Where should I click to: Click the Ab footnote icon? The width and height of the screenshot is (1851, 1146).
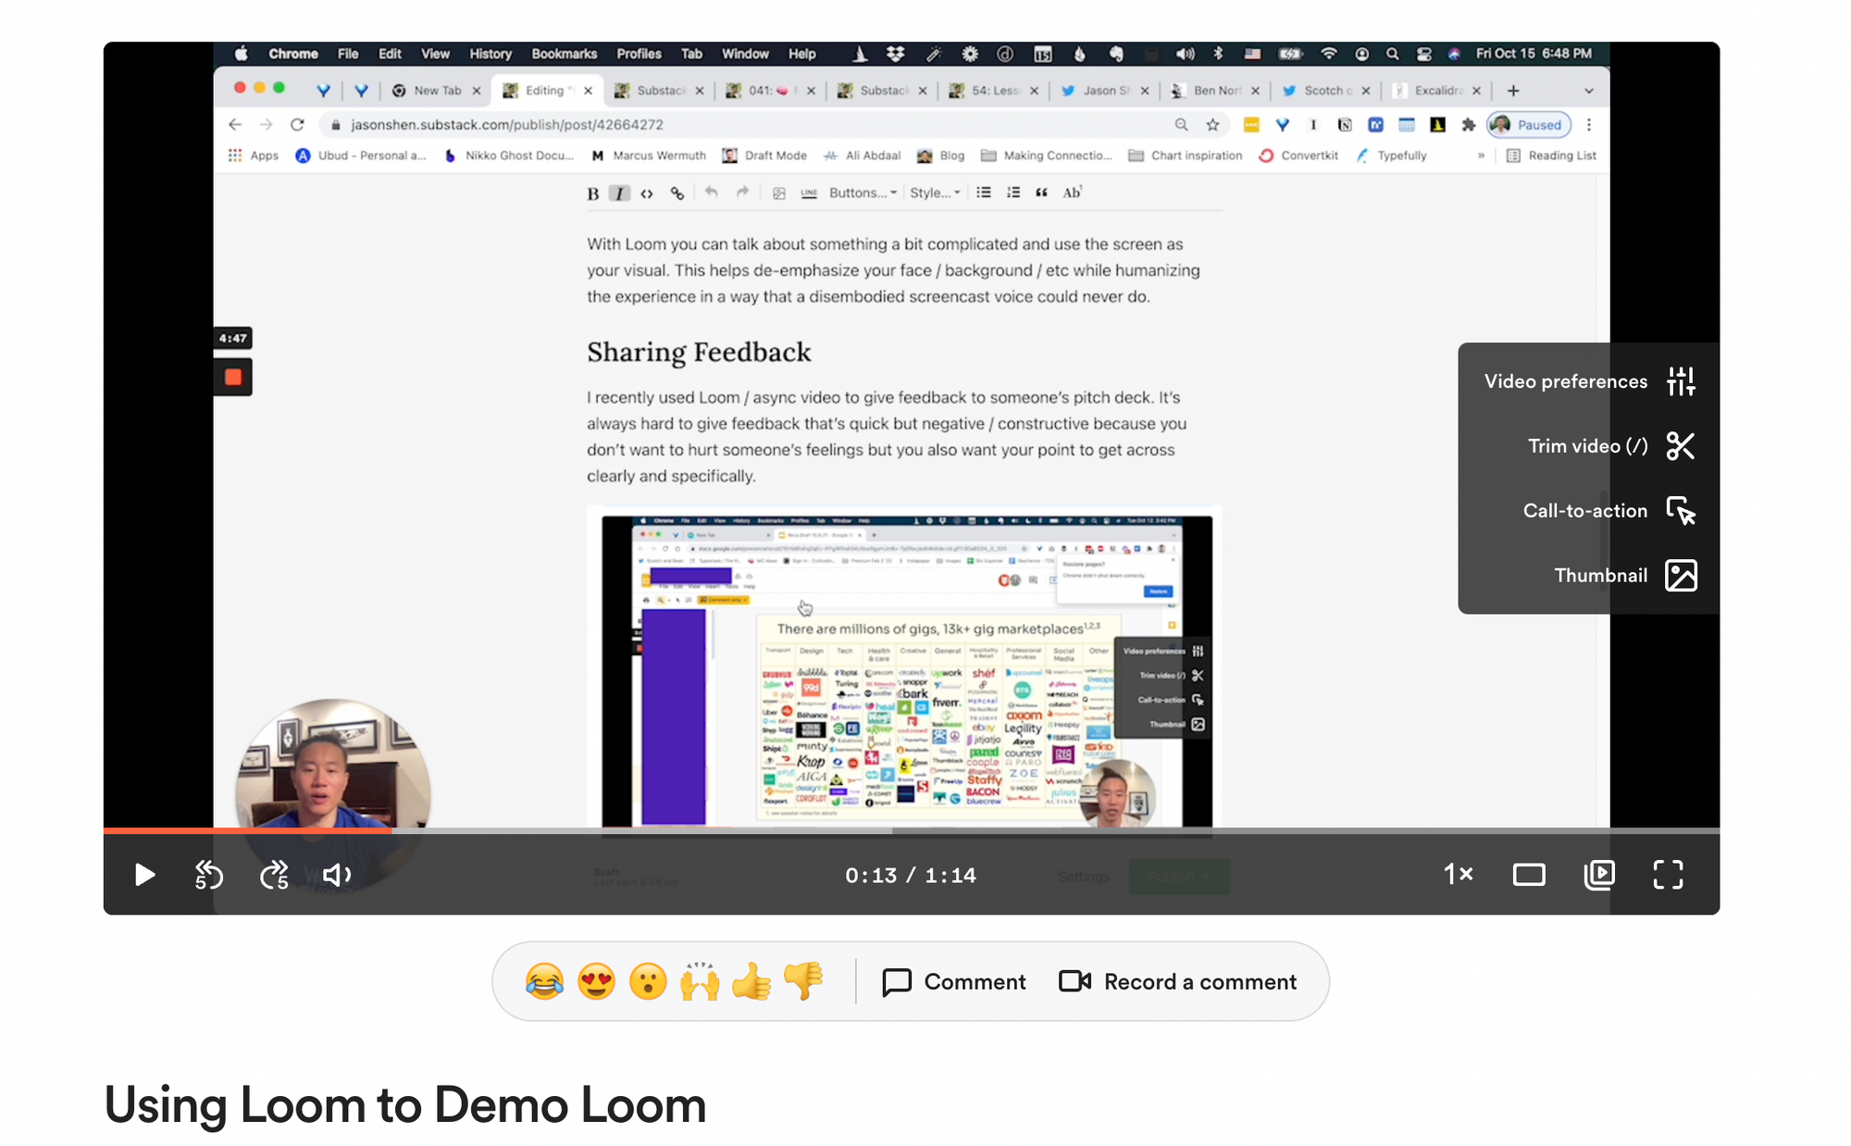[x=1072, y=193]
